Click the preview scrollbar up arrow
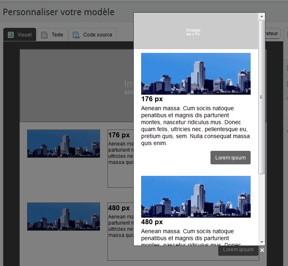 (261, 16)
